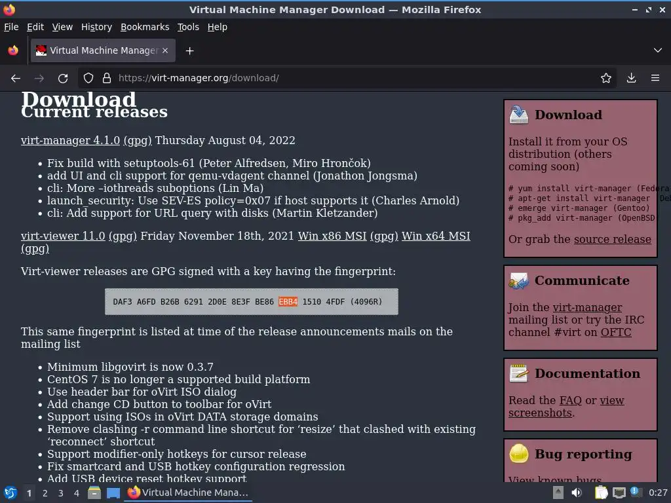Click the Firefox taskbar window button

coord(188,493)
